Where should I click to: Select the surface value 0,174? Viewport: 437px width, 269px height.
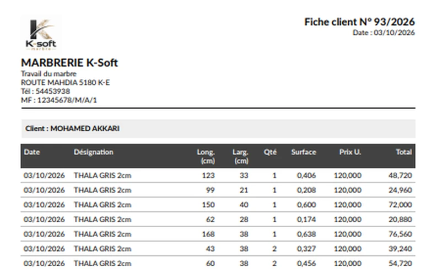(306, 219)
